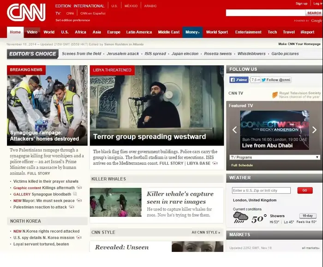The width and height of the screenshot is (323, 267).
Task: Open the Entertainment section
Action: [248, 32]
